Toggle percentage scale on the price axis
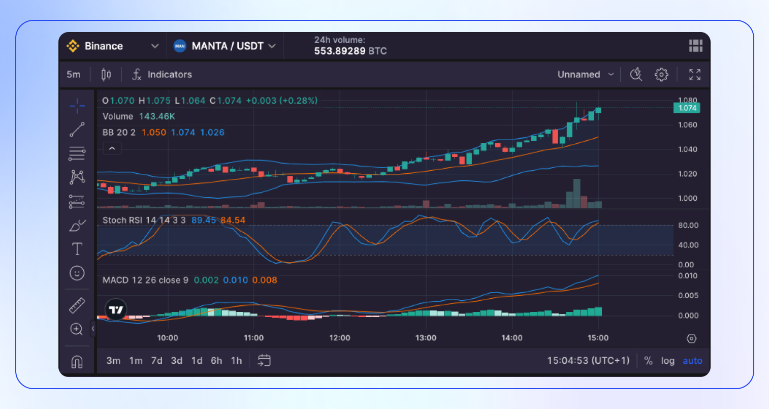This screenshot has width=769, height=409. (x=648, y=361)
